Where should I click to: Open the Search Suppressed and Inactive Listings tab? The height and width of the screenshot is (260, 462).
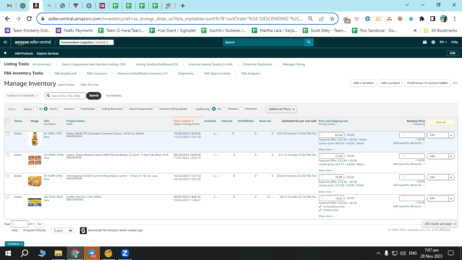coord(93,64)
